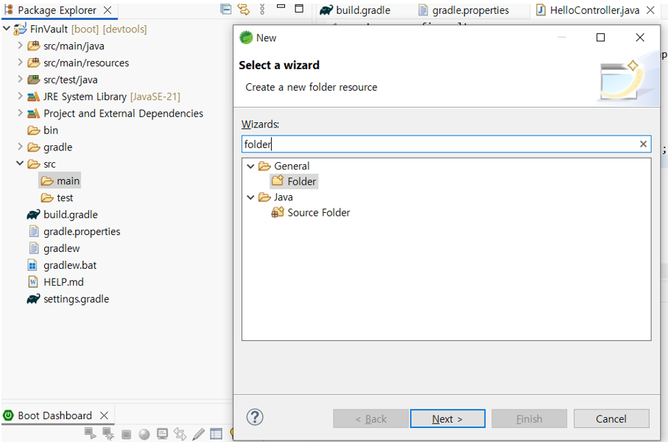Viewport: 668px width, 442px height.
Task: Select the gradlew file in tree
Action: pyautogui.click(x=54, y=248)
